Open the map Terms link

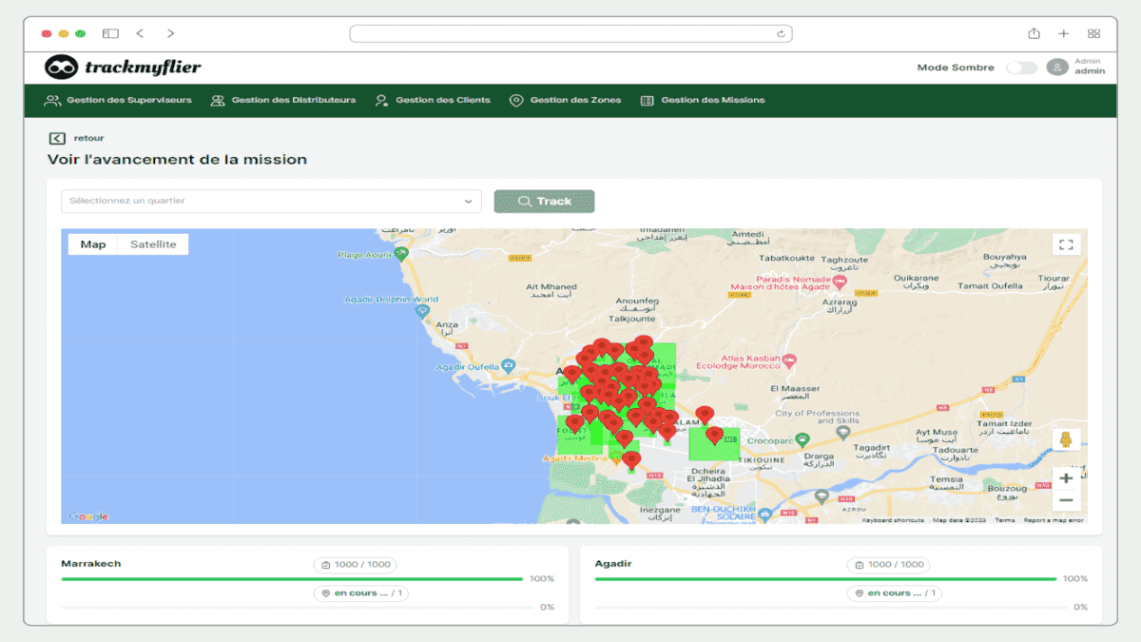(x=1005, y=520)
